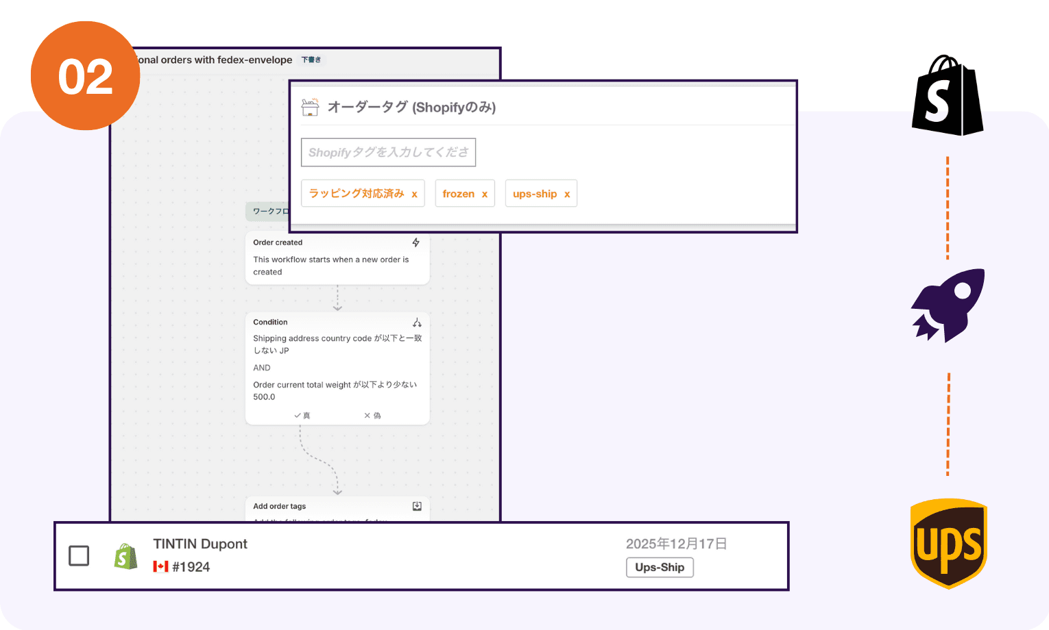
Task: Click the basket icon beside オーダータグ heading
Action: (x=311, y=107)
